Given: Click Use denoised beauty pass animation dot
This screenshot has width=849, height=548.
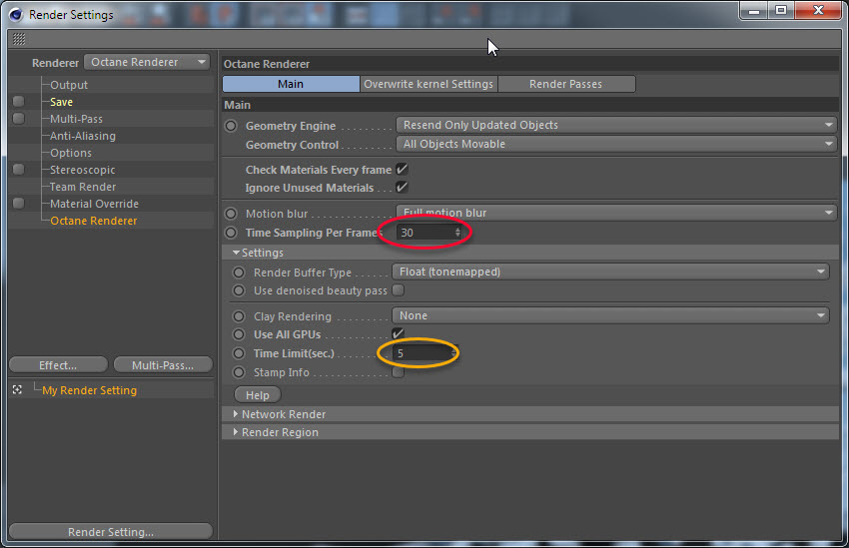Looking at the screenshot, I should point(239,290).
